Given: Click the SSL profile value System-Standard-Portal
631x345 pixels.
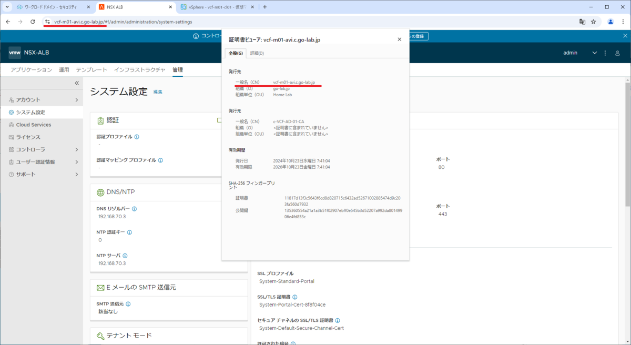Looking at the screenshot, I should tap(287, 281).
